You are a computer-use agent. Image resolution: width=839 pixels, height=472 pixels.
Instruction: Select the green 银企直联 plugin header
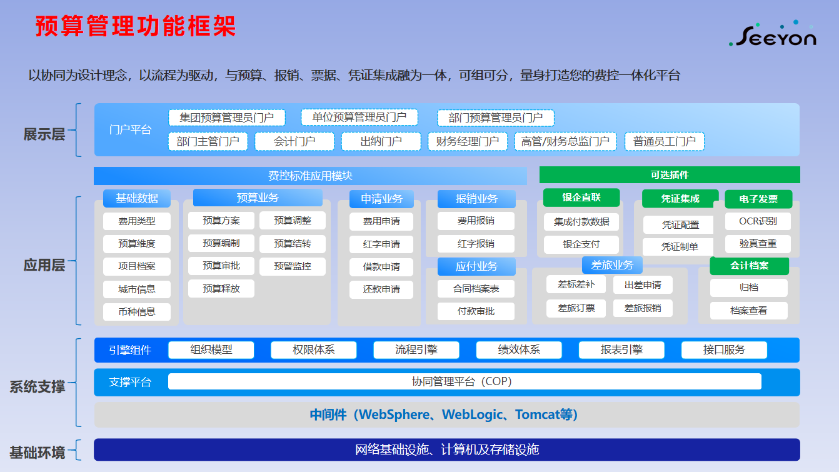[581, 198]
